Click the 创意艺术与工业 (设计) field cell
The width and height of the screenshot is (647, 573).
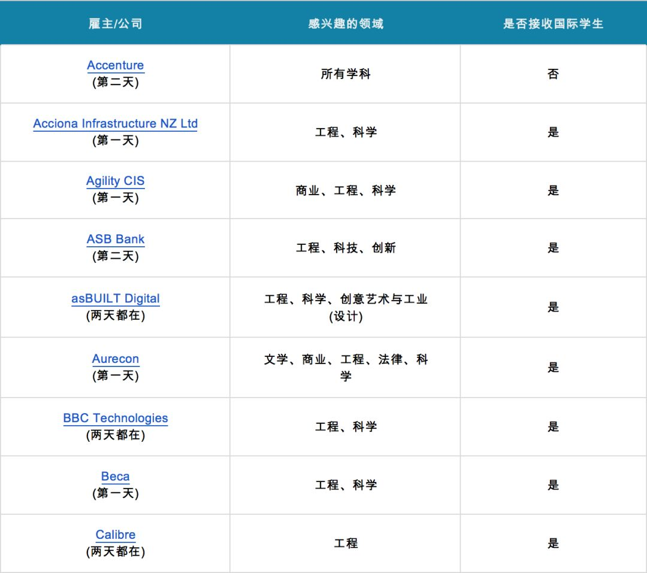(346, 307)
